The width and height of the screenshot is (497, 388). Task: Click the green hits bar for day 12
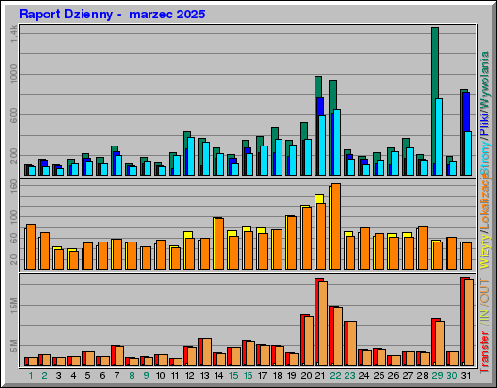(x=187, y=134)
